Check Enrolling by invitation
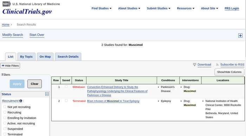Viewport: 246px width, 136px height. coord(5,118)
